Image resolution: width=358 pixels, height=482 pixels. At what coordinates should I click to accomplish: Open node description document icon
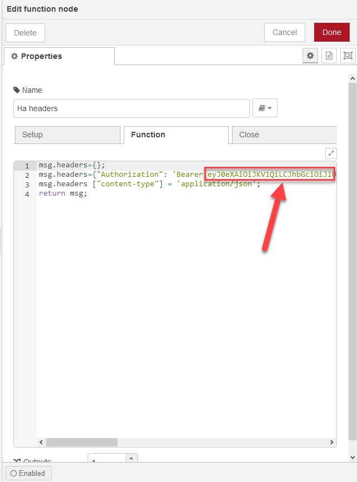[329, 56]
